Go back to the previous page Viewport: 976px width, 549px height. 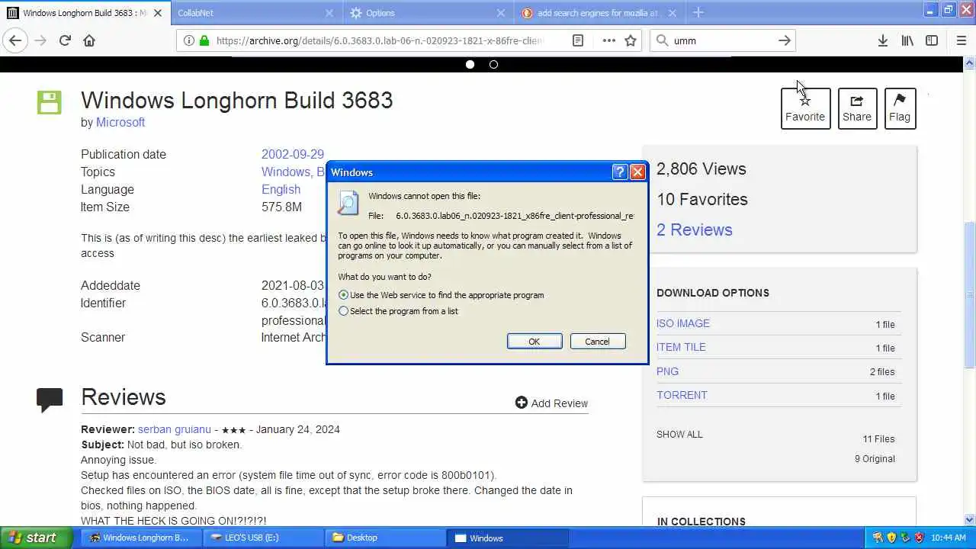point(15,40)
